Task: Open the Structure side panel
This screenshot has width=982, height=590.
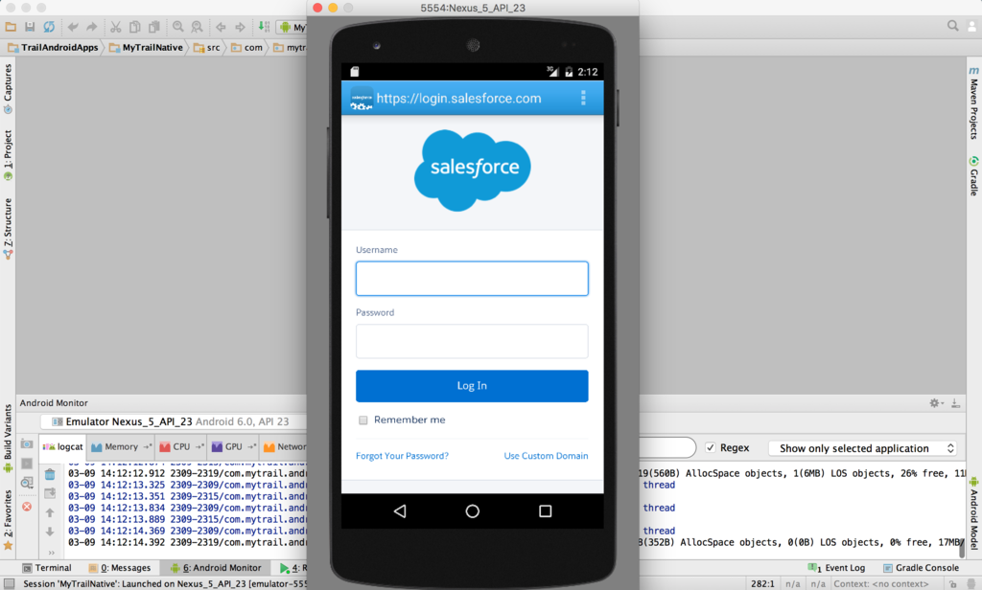Action: 8,228
